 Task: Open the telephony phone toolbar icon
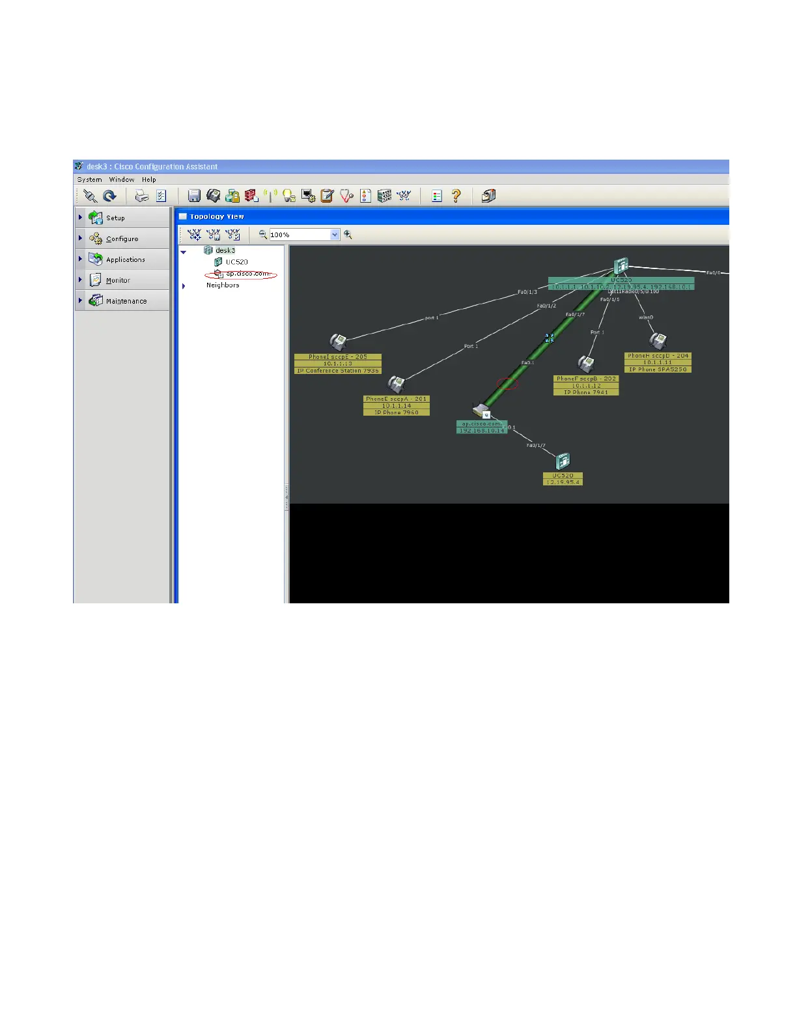[213, 195]
